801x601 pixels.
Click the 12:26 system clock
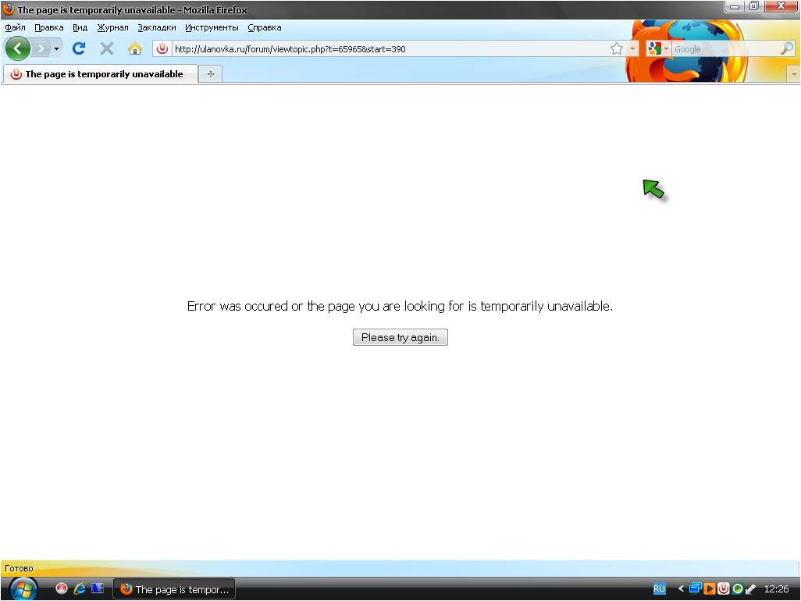tap(777, 589)
